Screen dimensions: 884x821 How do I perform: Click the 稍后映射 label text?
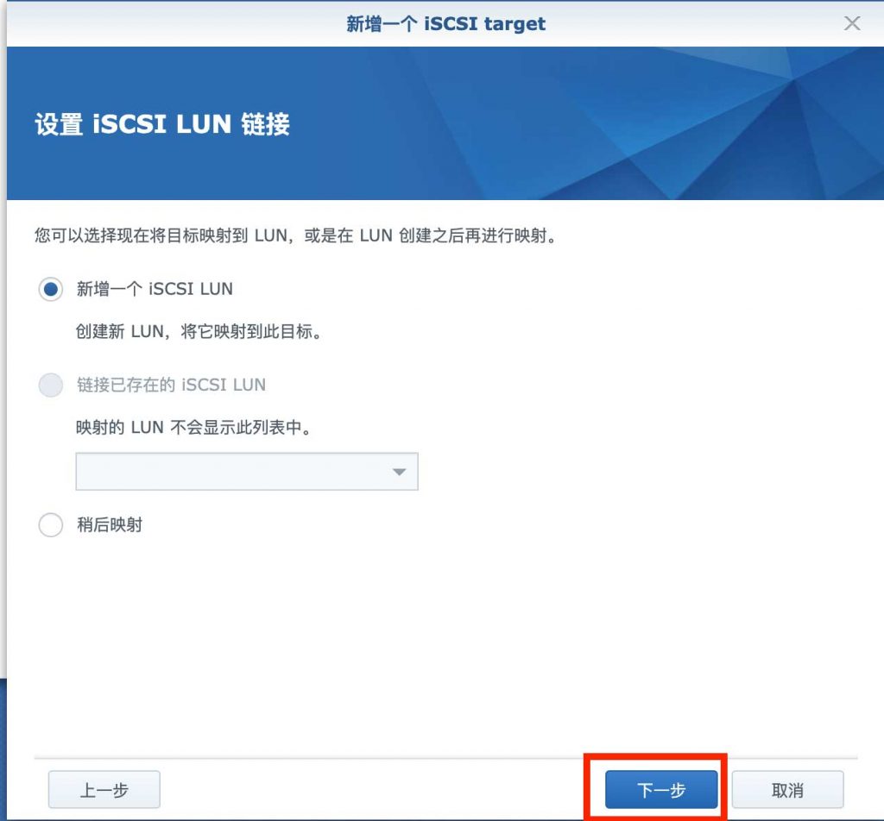110,525
